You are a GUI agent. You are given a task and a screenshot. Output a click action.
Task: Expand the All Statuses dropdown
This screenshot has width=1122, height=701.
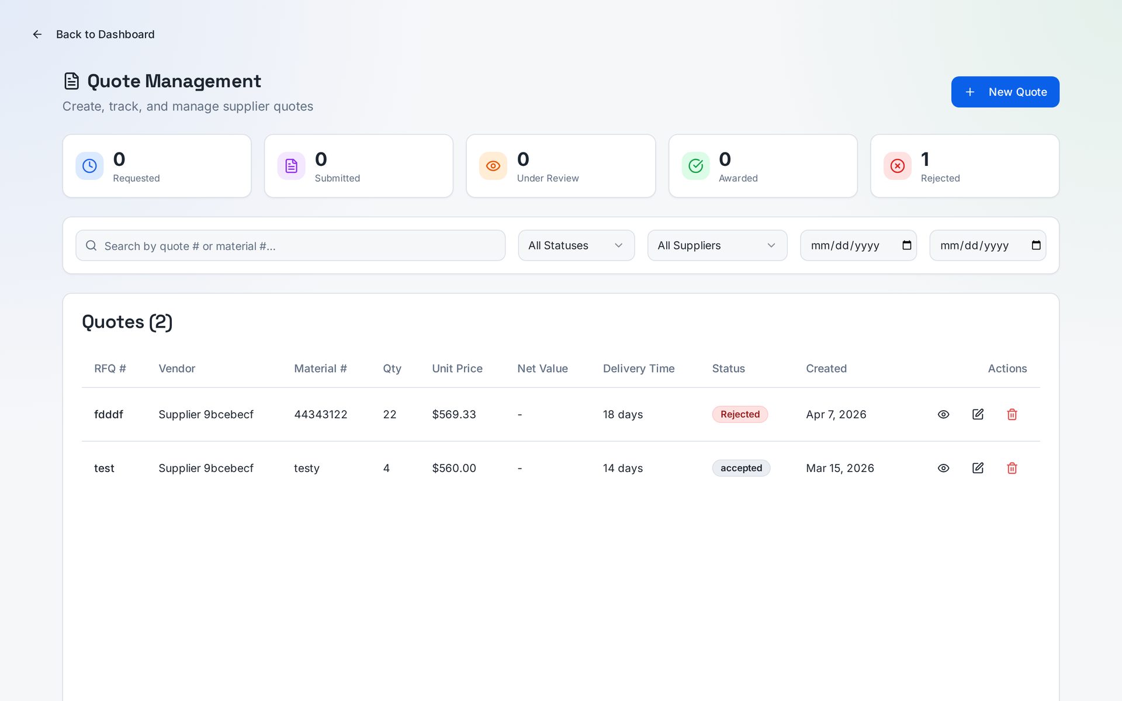click(x=576, y=245)
